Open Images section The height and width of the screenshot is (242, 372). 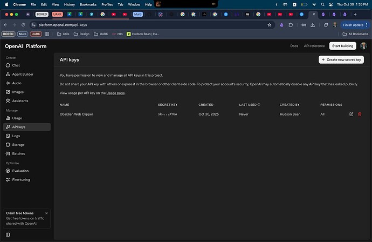18,92
